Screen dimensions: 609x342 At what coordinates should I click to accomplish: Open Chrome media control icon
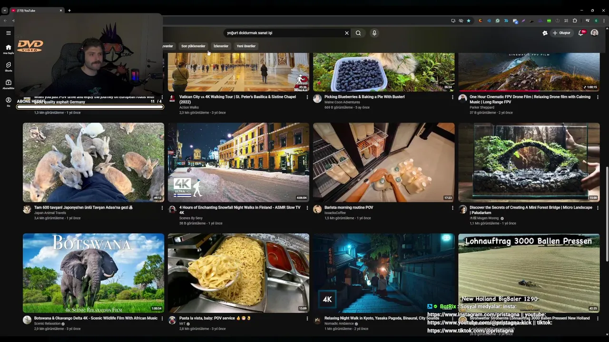pos(588,20)
